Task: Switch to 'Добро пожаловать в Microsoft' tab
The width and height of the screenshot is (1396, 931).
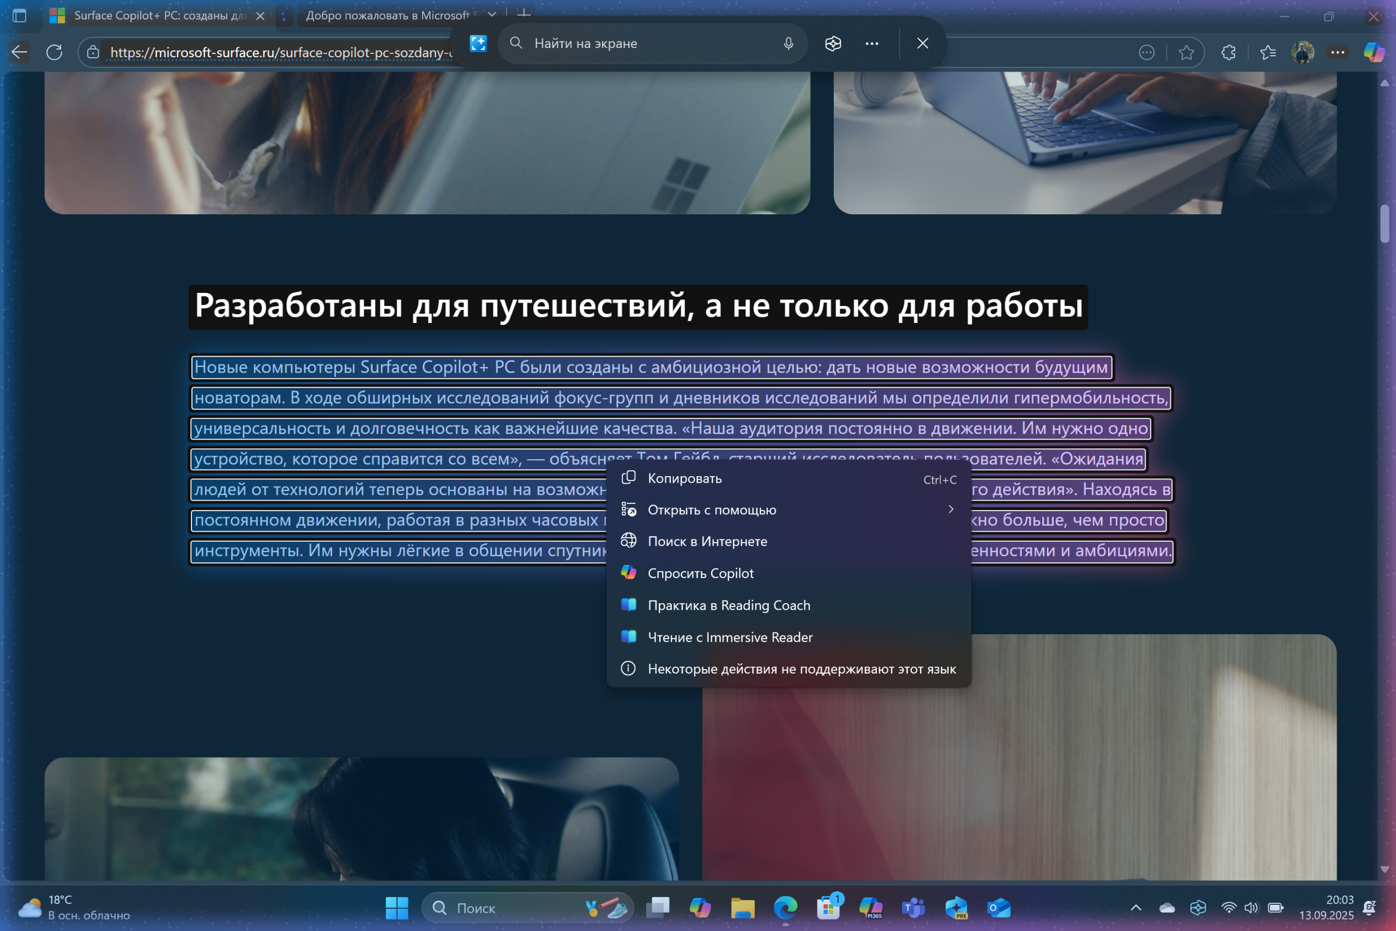Action: 389,15
